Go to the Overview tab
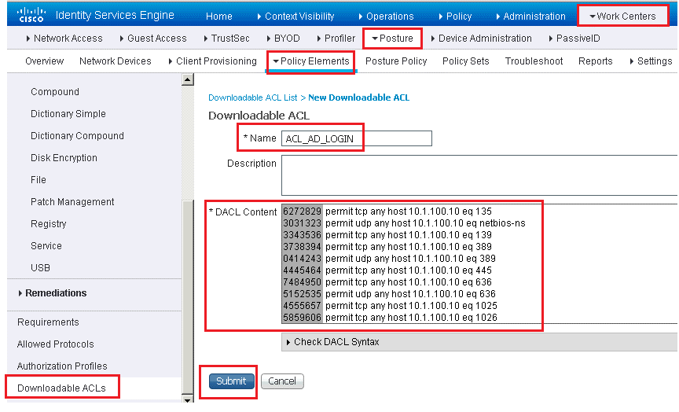The width and height of the screenshot is (679, 412). click(44, 61)
